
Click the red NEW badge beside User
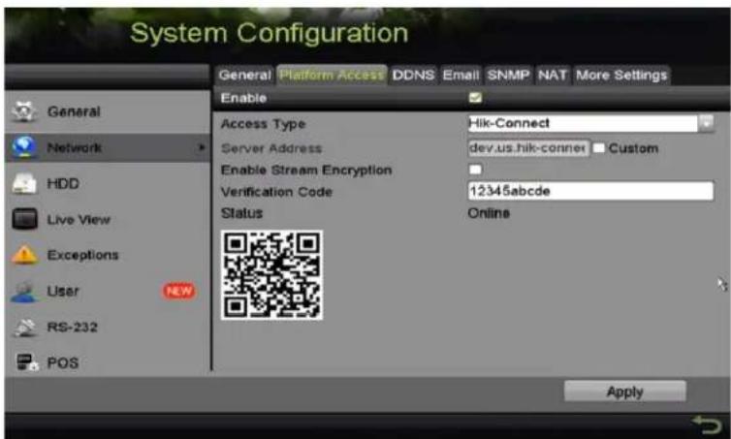tap(178, 292)
